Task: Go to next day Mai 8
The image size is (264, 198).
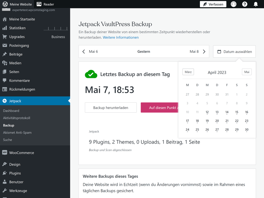Action: click(x=197, y=51)
